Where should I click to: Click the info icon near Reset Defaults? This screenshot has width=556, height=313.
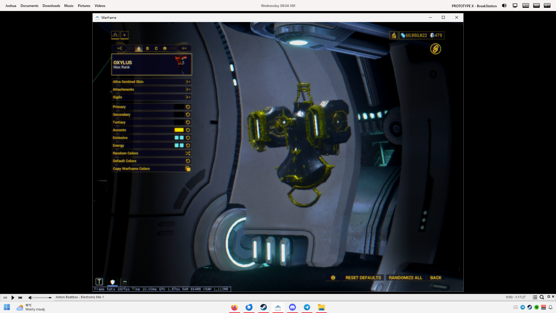point(333,278)
